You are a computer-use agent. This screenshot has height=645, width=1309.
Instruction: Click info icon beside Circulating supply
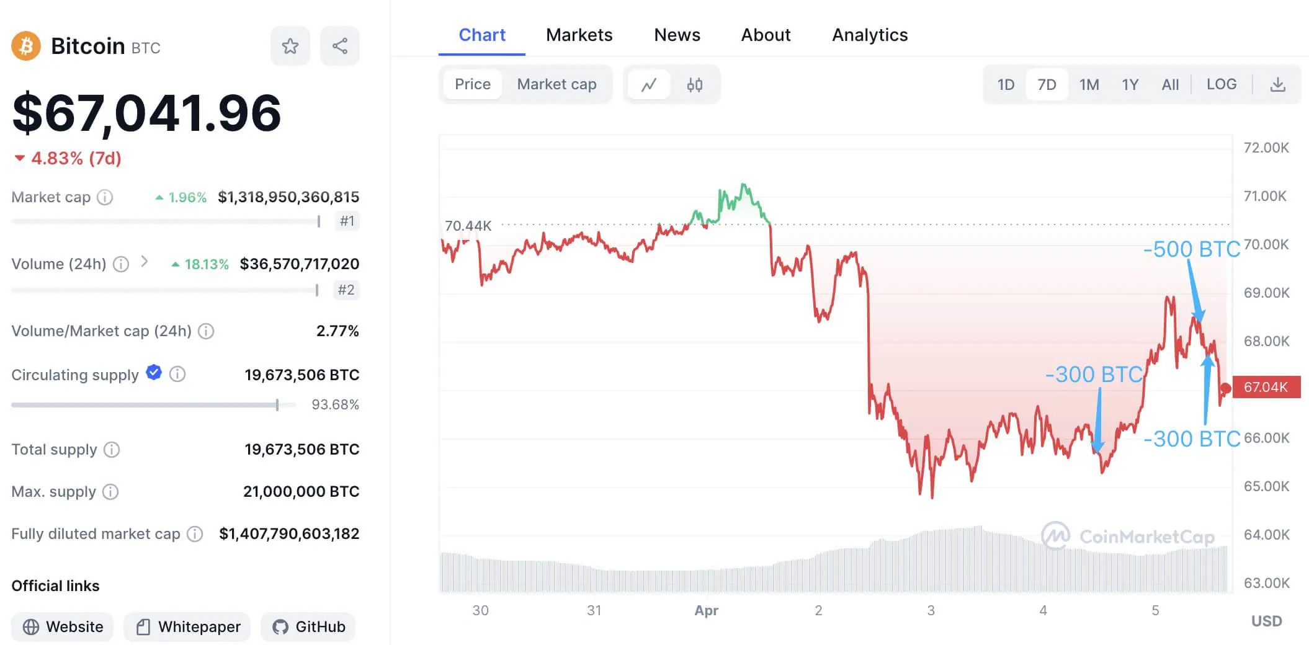[x=177, y=374]
